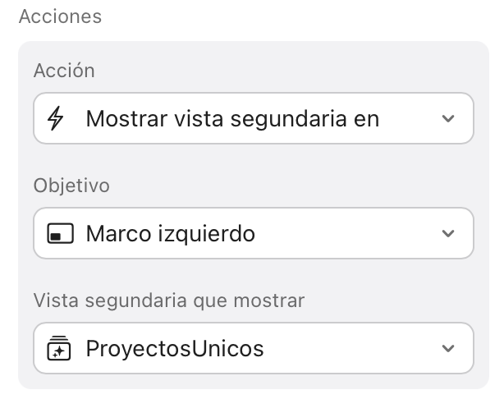Screen dimensions: 504x399
Task: Expand the Acción dropdown chevron
Action: (x=447, y=118)
